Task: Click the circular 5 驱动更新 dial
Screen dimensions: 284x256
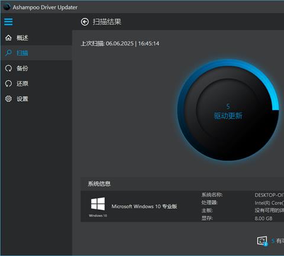Action: (228, 110)
